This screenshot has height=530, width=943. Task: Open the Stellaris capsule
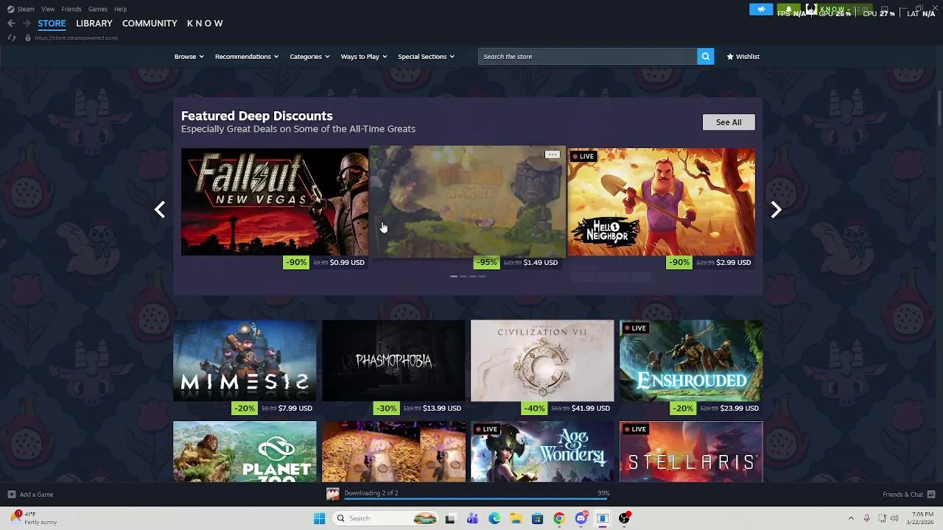[691, 452]
